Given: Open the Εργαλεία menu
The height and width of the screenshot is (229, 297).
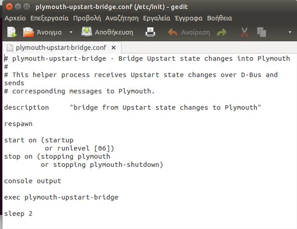Looking at the screenshot, I should pos(157,18).
